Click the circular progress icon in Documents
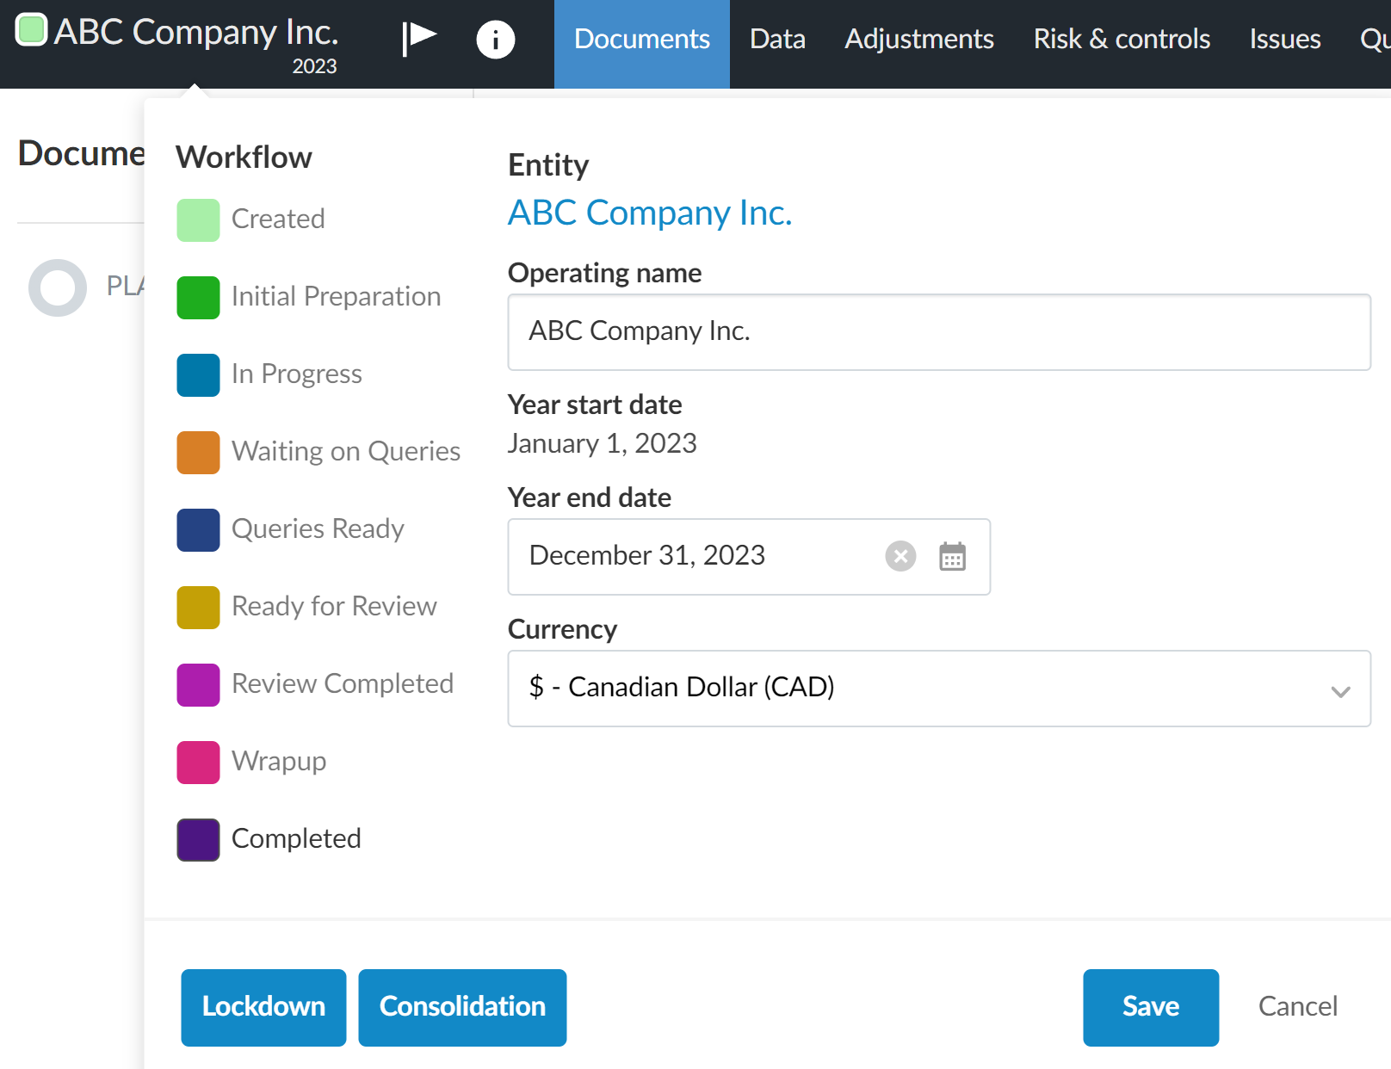The image size is (1391, 1069). tap(58, 287)
